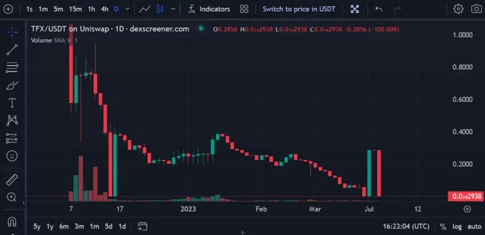Open the chart style dropdown arrow
Screen dimensions: 485x235
point(173,9)
